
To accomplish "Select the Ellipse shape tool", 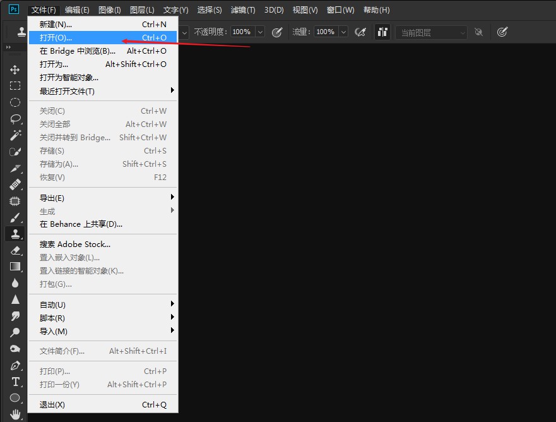I will point(15,398).
